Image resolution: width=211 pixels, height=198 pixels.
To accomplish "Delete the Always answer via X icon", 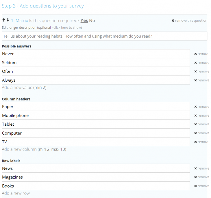I will [x=195, y=80].
